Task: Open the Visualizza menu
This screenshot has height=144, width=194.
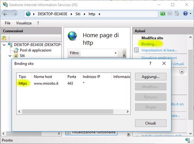Action: pyautogui.click(x=24, y=23)
